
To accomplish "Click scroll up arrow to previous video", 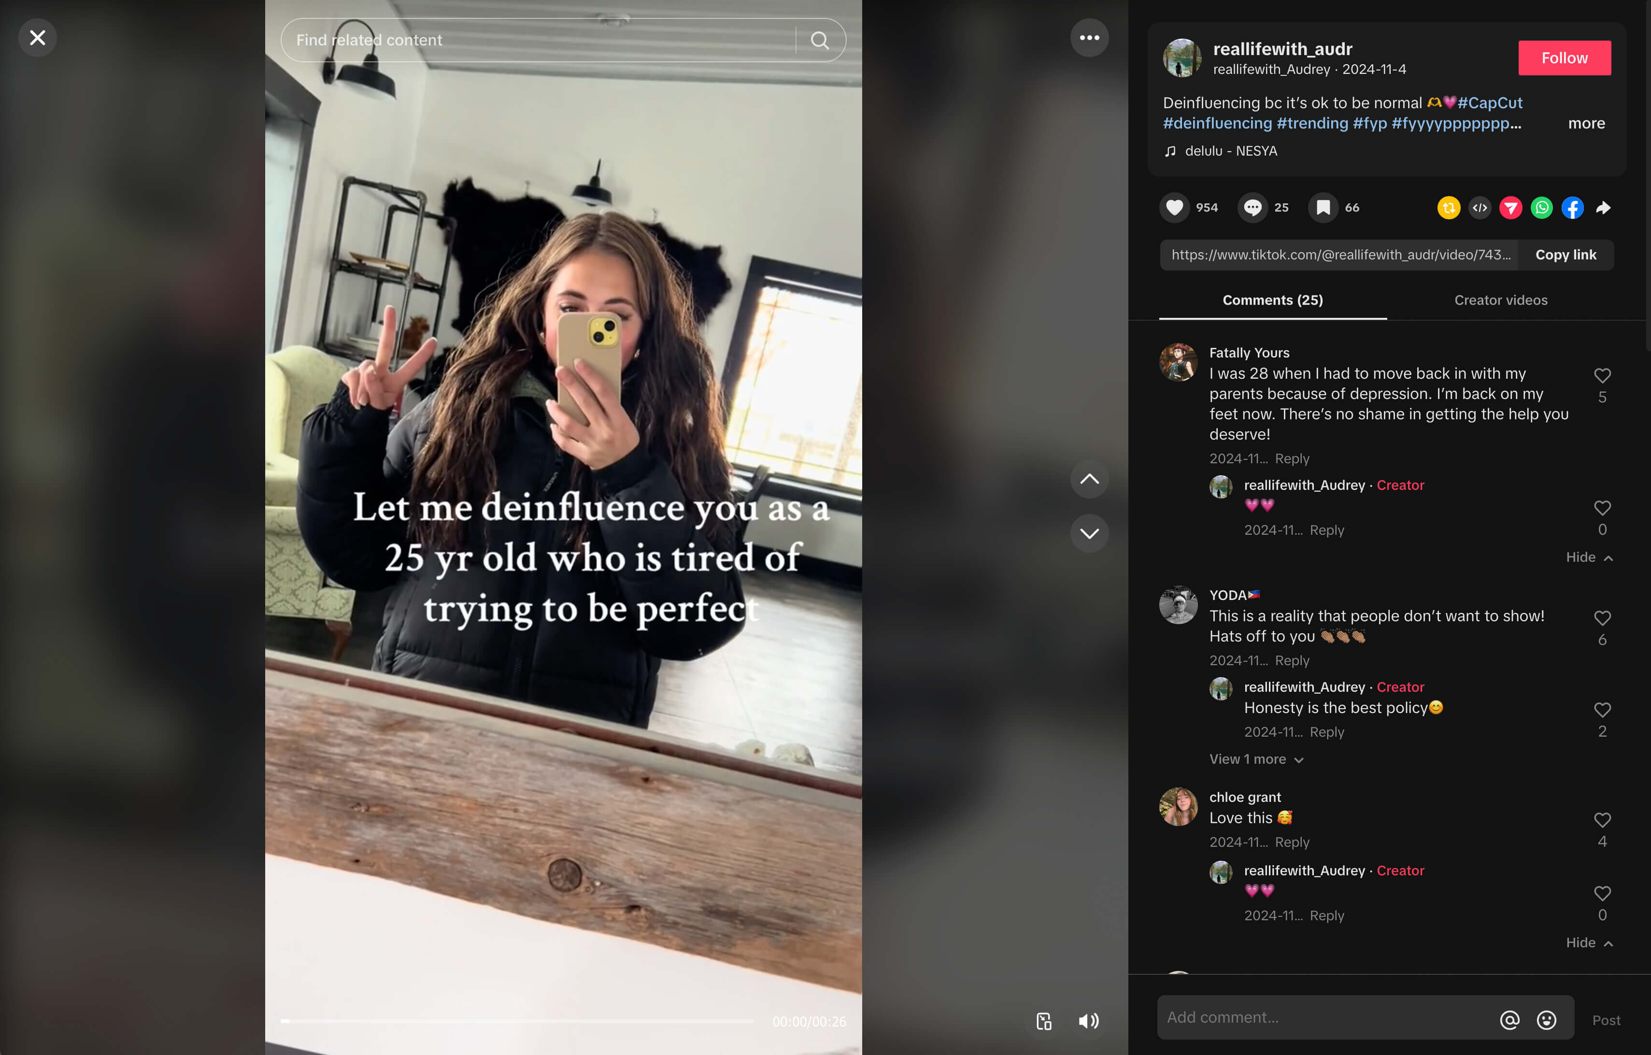I will (1089, 479).
